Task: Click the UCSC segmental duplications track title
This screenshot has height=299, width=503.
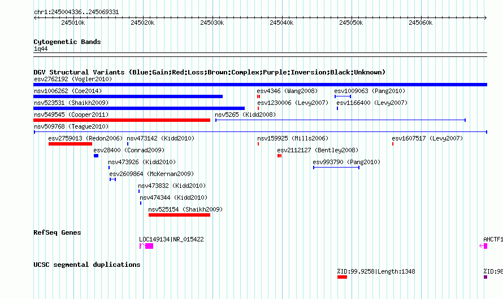Action: (x=87, y=265)
